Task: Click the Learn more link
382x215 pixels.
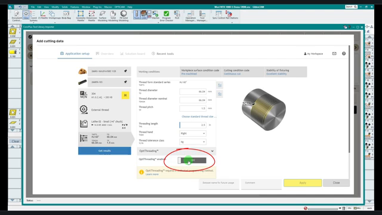Action: point(152,174)
